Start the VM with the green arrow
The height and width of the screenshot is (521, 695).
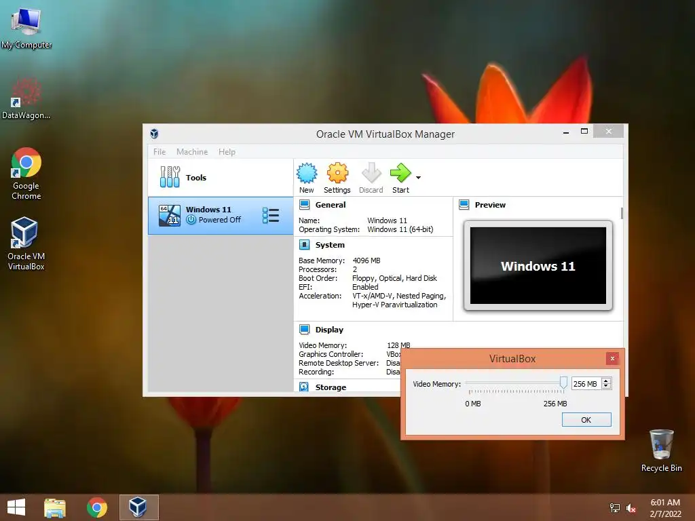point(400,173)
